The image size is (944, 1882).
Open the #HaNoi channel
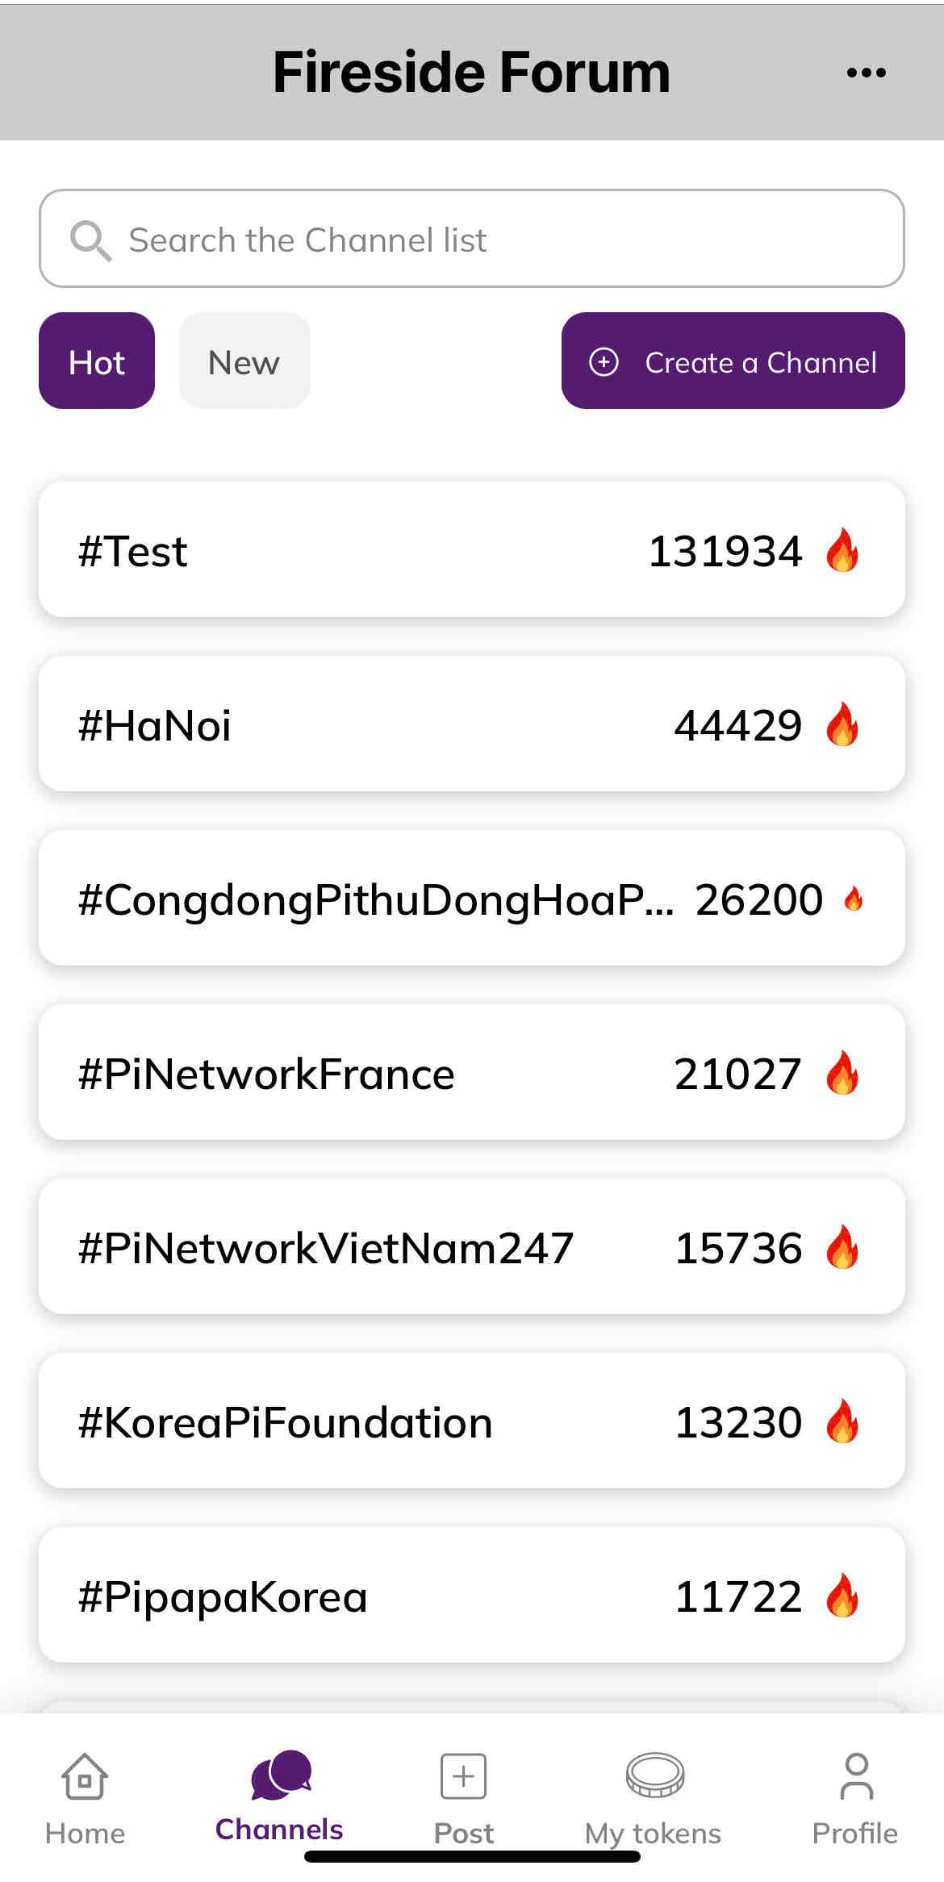point(472,724)
